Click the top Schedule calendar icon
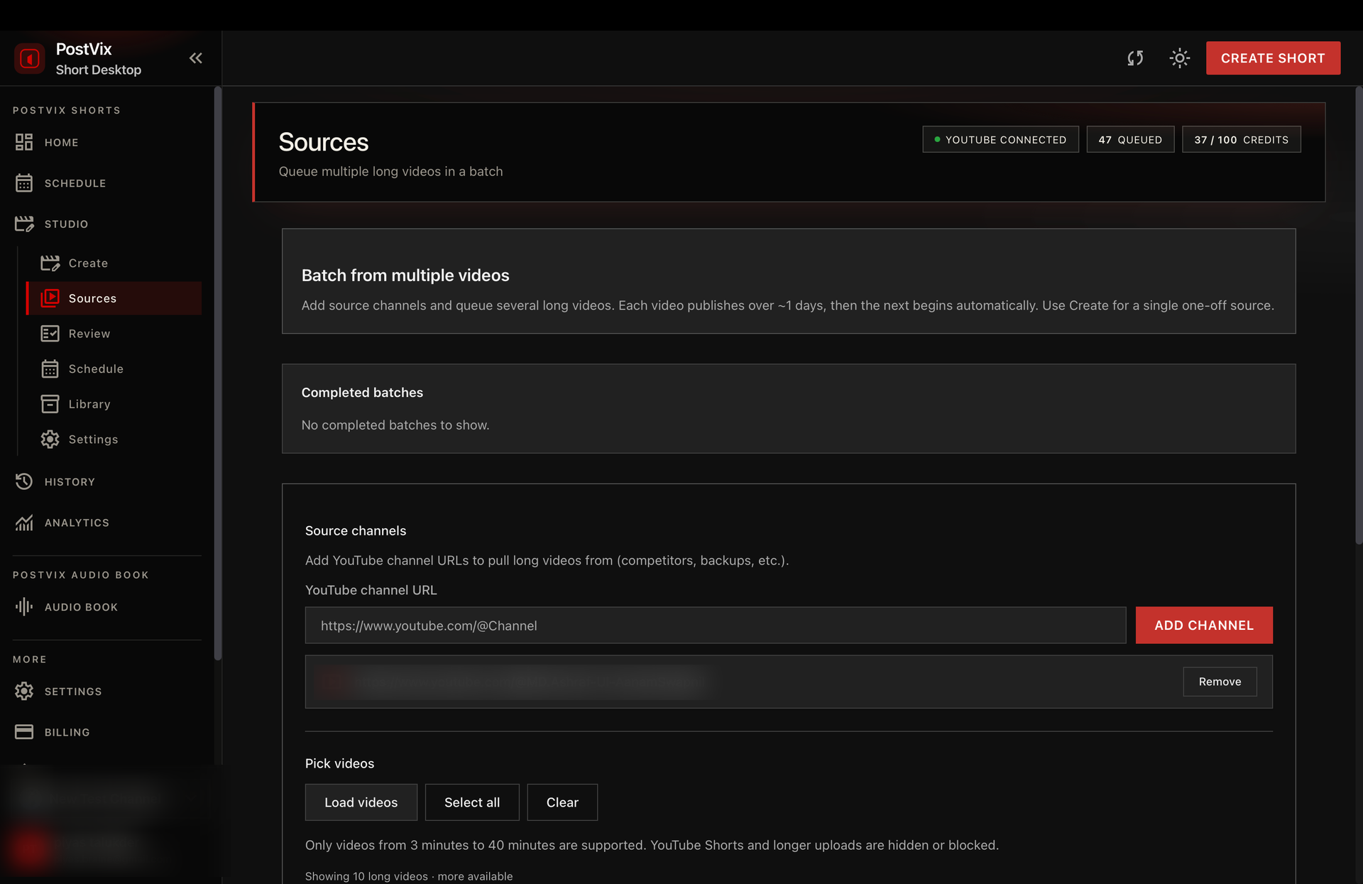Image resolution: width=1363 pixels, height=884 pixels. point(24,183)
